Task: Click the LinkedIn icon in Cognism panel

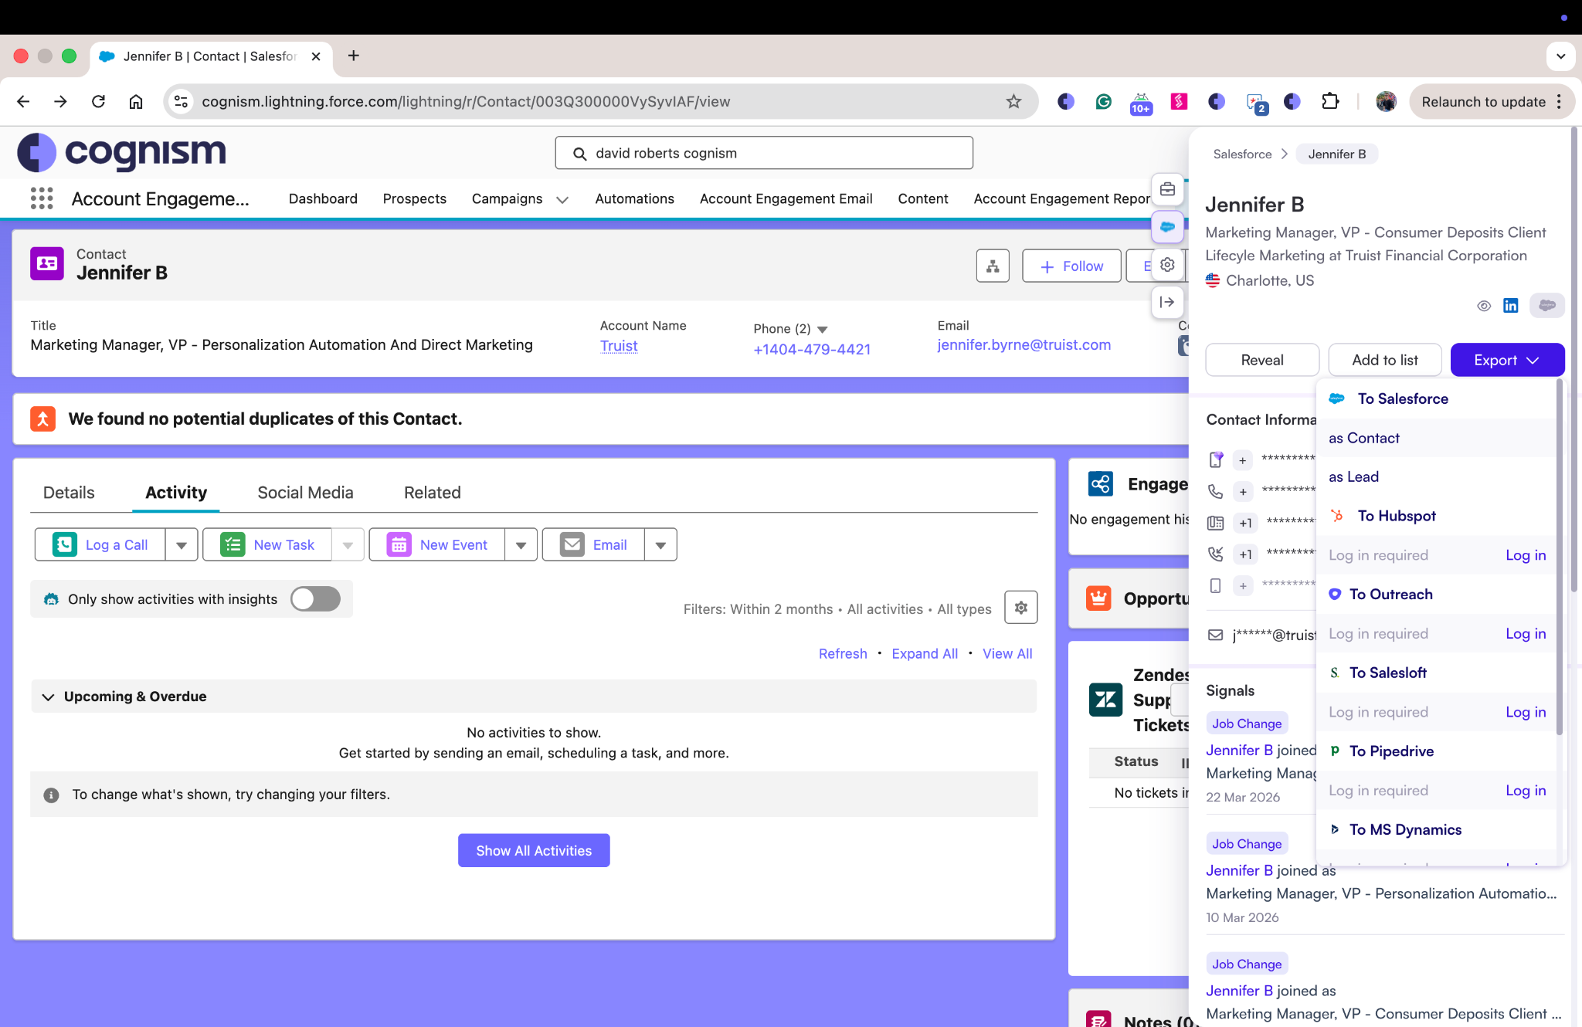Action: (x=1510, y=306)
